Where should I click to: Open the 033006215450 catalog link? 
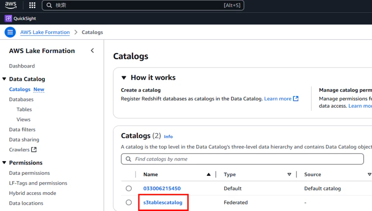(x=162, y=188)
